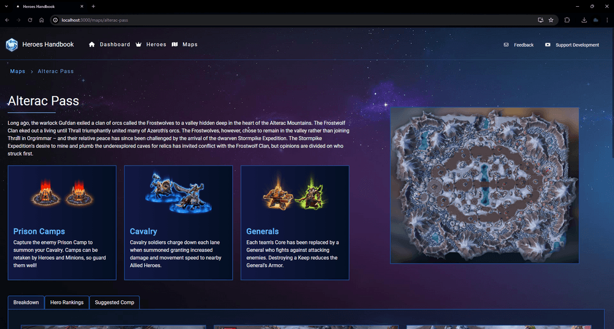The width and height of the screenshot is (614, 329).
Task: Click the Prison Camps card image
Action: click(62, 192)
